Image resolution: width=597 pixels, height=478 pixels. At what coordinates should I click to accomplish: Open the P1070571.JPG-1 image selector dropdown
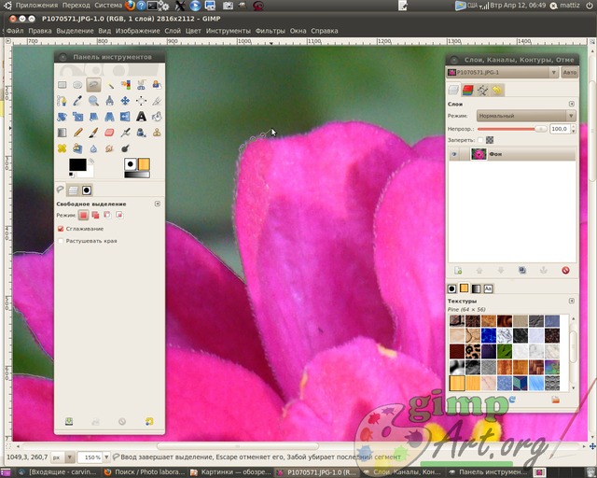pyautogui.click(x=503, y=73)
